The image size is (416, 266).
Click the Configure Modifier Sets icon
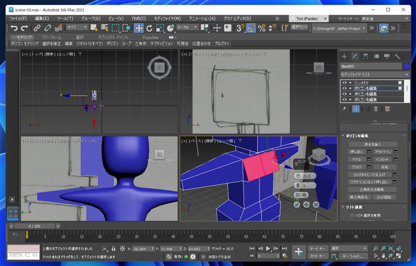click(x=387, y=109)
